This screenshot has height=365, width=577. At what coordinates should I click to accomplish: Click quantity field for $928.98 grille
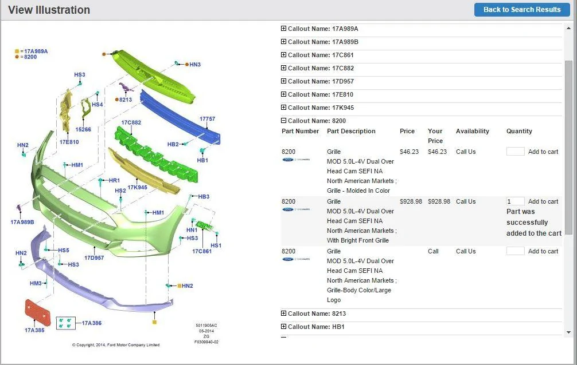tap(515, 201)
